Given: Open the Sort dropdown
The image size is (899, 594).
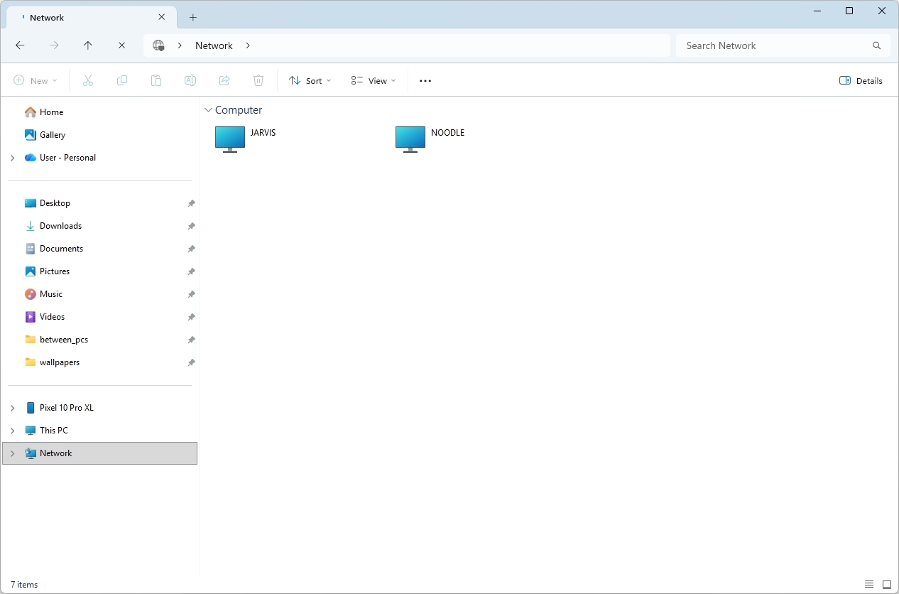Looking at the screenshot, I should [310, 80].
